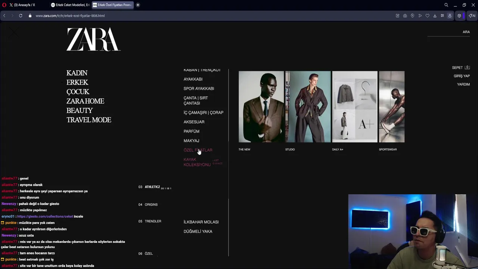Open İÇ ÇAMAŞIRI | ÇORAP category
The height and width of the screenshot is (269, 478).
[x=204, y=112]
